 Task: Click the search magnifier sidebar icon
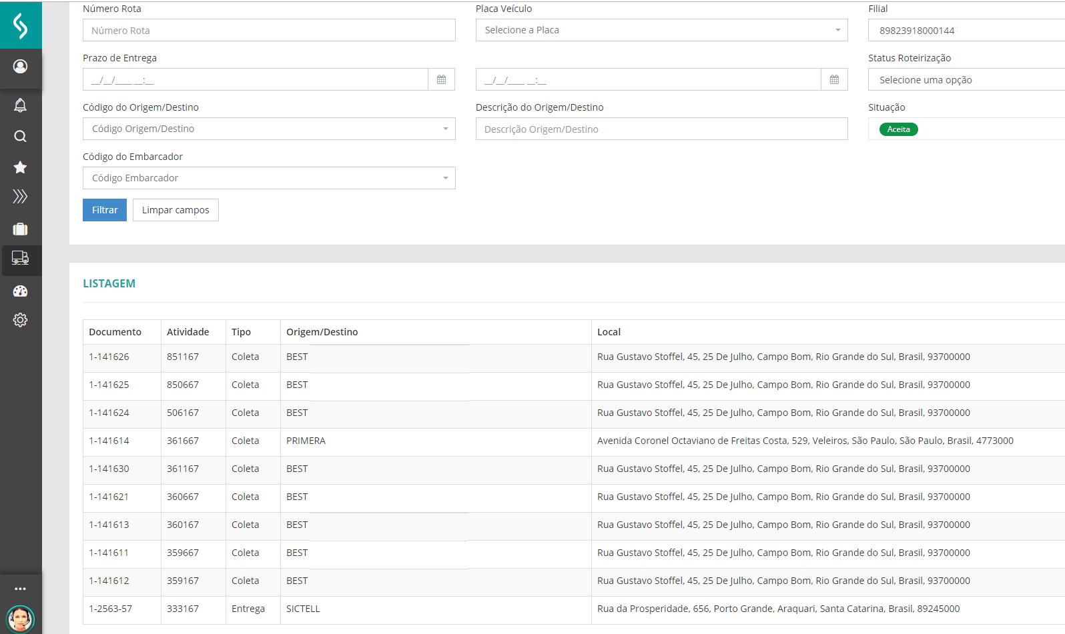click(x=21, y=137)
